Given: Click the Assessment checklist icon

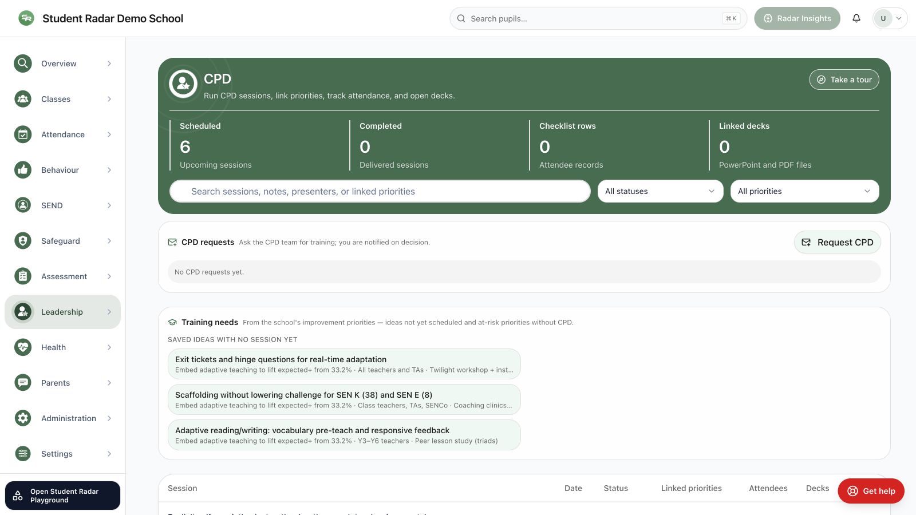Looking at the screenshot, I should [x=23, y=276].
